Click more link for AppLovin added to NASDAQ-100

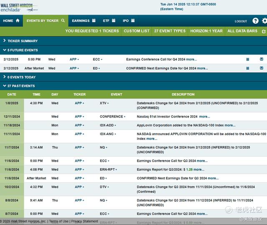230,125
